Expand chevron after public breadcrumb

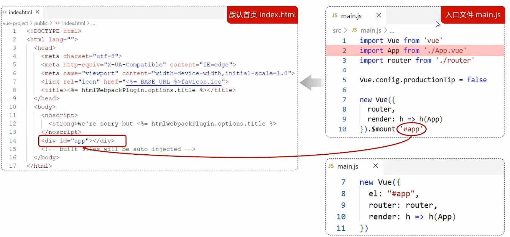(51, 23)
